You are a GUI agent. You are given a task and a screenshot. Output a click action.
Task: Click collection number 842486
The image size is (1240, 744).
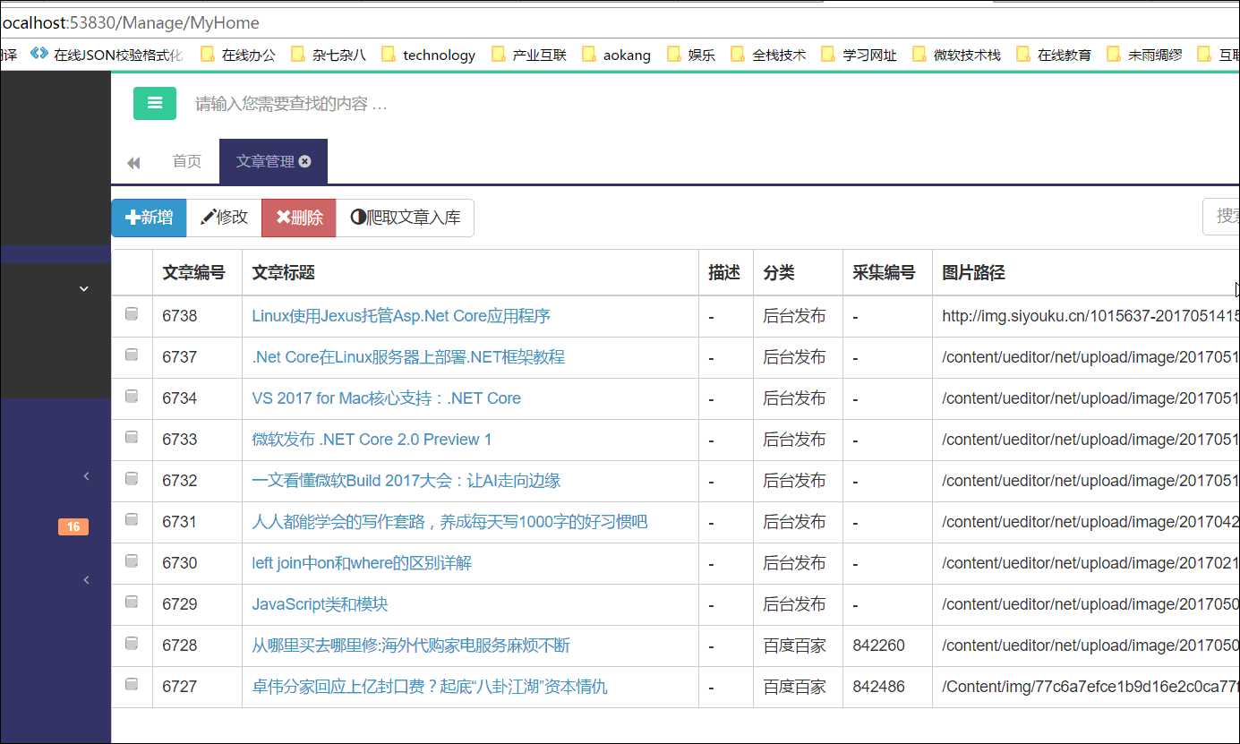878,687
